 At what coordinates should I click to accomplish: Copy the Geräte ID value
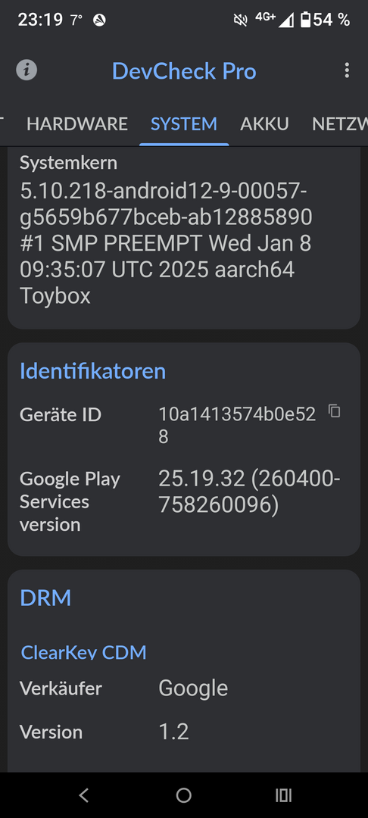334,411
